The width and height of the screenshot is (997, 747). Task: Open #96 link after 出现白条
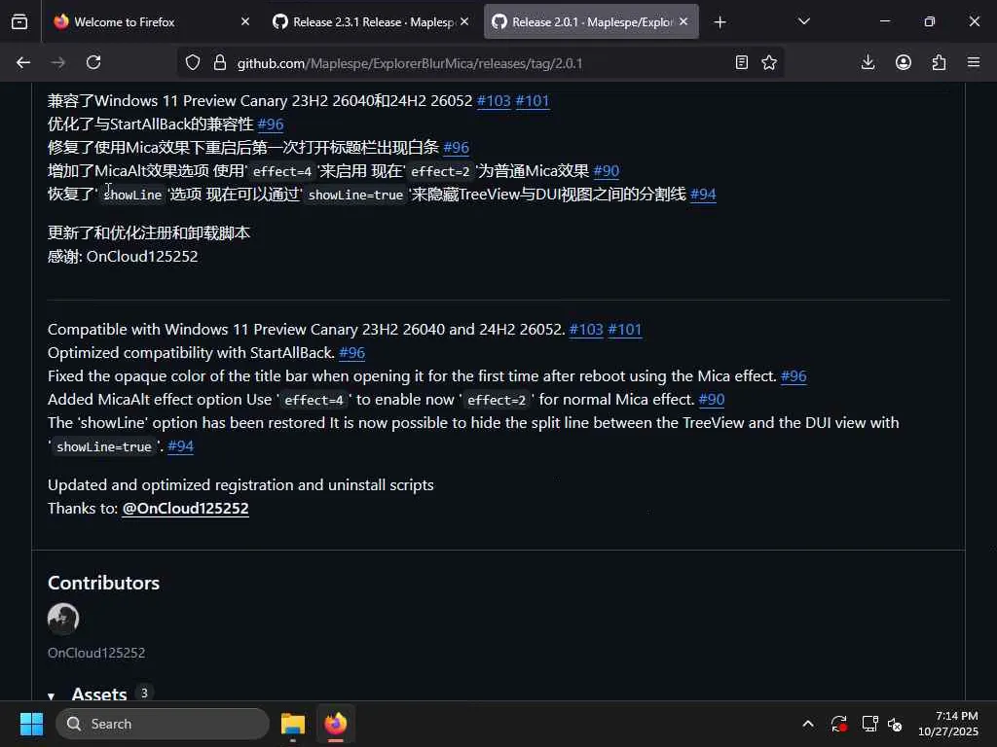tap(457, 148)
